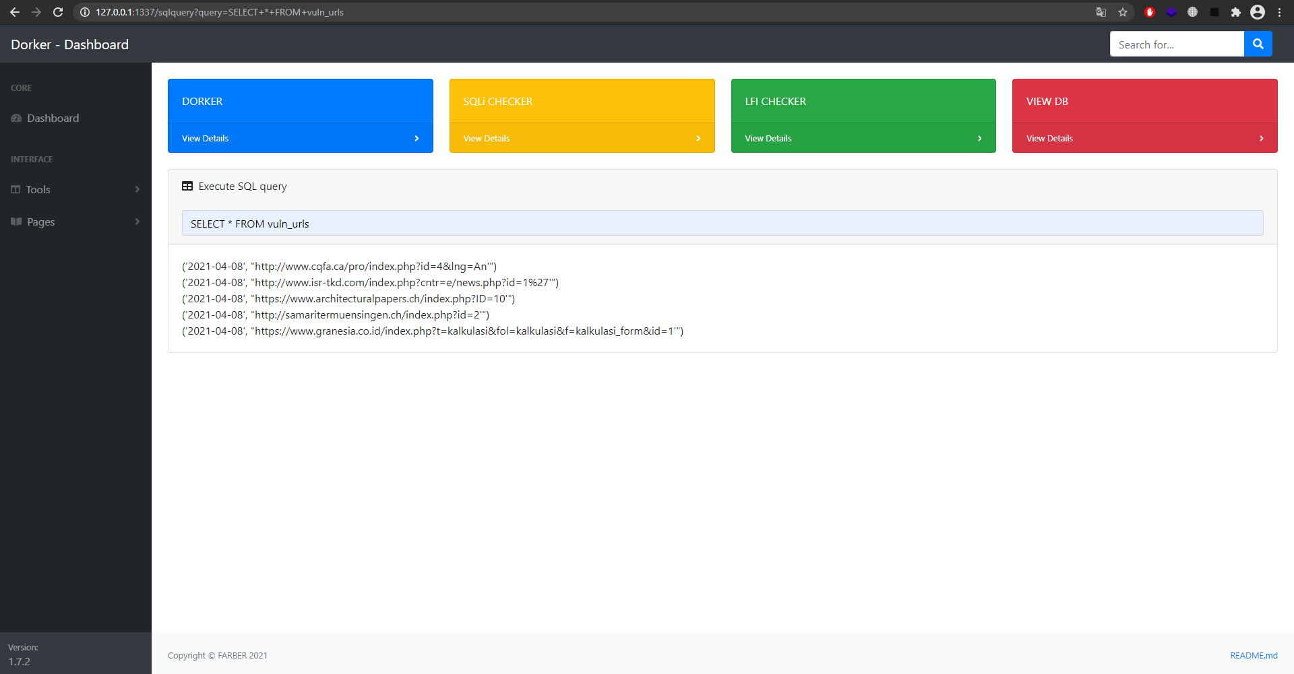The width and height of the screenshot is (1294, 674).
Task: Click the red extension icon in the toolbar
Action: [1150, 12]
